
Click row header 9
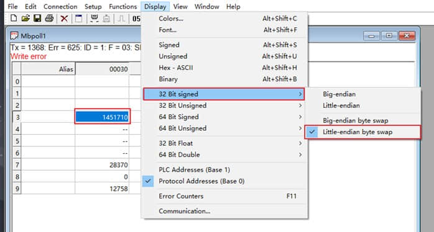point(17,189)
